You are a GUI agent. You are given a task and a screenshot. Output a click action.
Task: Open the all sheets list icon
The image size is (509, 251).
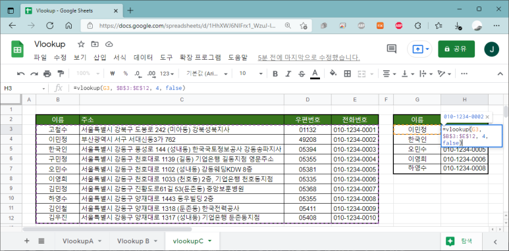(41, 240)
